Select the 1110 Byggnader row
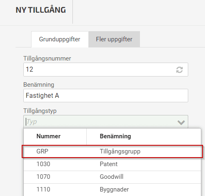Image resolution: width=205 pixels, height=196 pixels. [x=112, y=189]
